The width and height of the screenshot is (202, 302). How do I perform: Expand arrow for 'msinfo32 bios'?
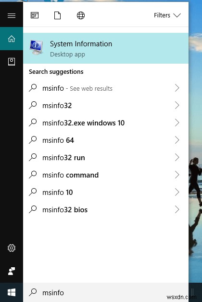coord(177,209)
